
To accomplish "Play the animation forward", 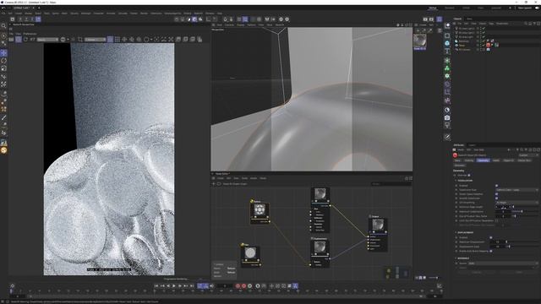I will pos(174,285).
